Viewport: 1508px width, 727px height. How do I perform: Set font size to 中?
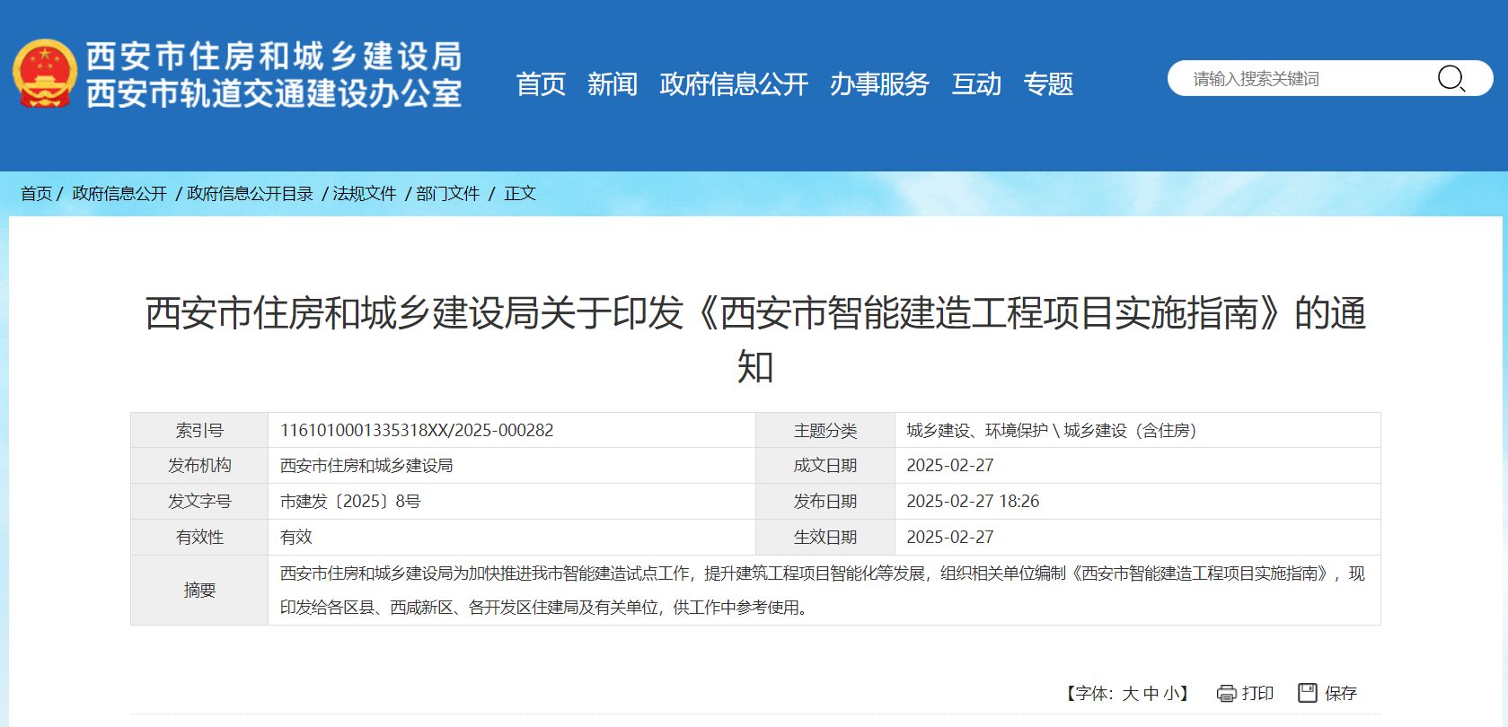pyautogui.click(x=1151, y=694)
